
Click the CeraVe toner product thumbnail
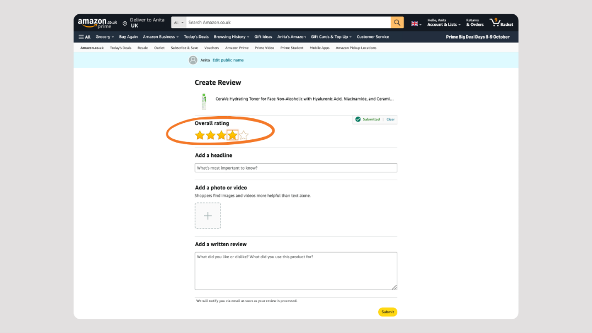pyautogui.click(x=204, y=101)
